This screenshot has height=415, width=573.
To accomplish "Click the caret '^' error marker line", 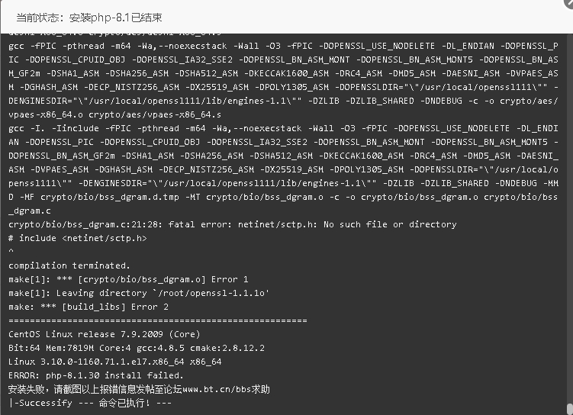I will click(x=11, y=251).
